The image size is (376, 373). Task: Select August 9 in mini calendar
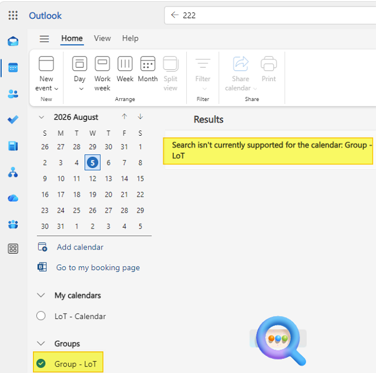pos(45,179)
